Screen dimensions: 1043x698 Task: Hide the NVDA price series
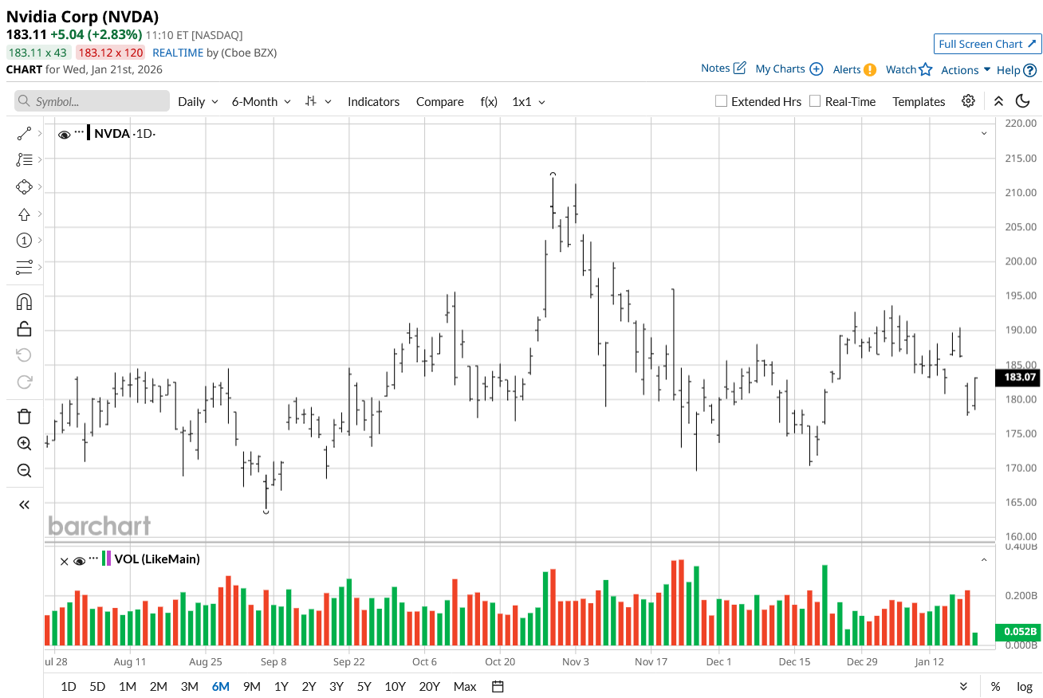coord(65,134)
